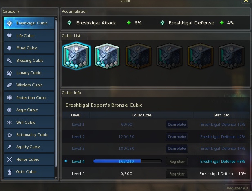Viewport: 252px width, 191px height.
Task: Click the Level 1 row label
Action: pos(78,125)
